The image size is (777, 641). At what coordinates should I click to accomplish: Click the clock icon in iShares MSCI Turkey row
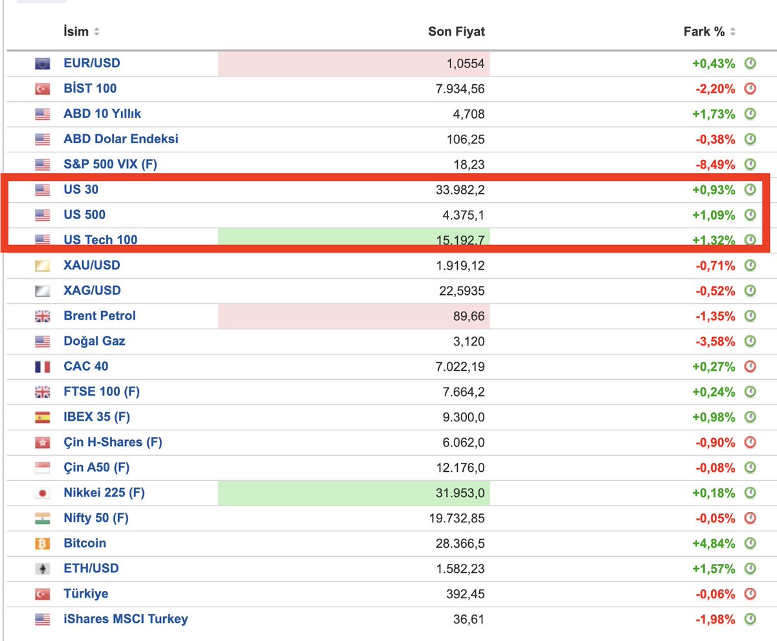[x=750, y=620]
